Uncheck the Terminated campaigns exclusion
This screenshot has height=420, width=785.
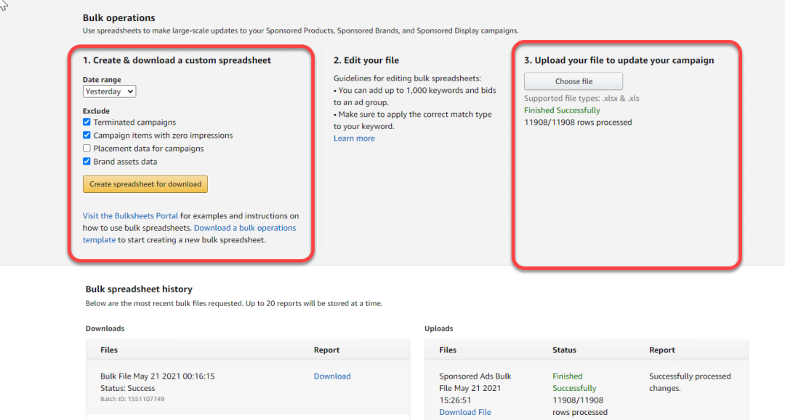tap(86, 122)
